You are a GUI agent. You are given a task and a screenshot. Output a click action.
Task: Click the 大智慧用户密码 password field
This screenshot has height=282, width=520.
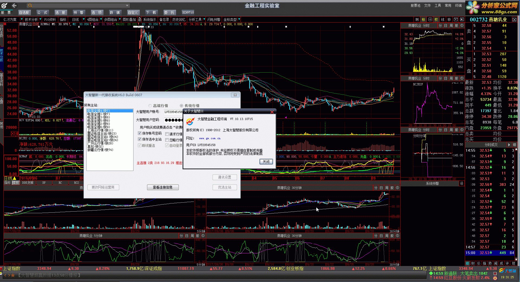(173, 120)
